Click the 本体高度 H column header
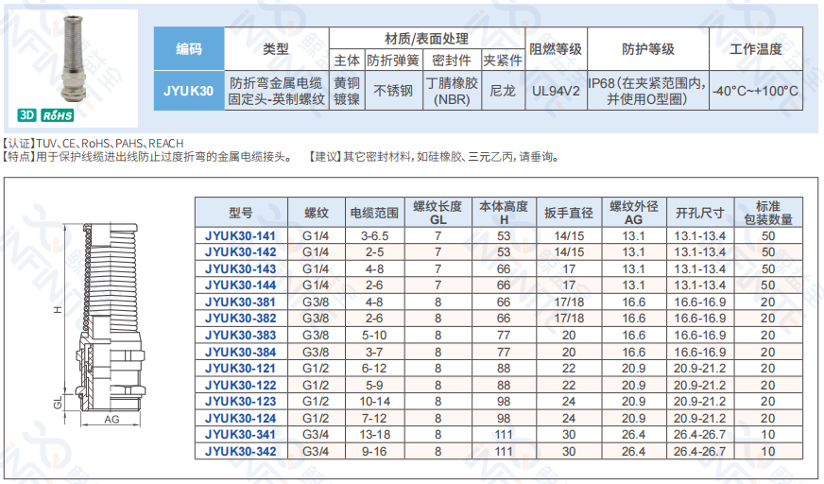The image size is (824, 484). 504,213
